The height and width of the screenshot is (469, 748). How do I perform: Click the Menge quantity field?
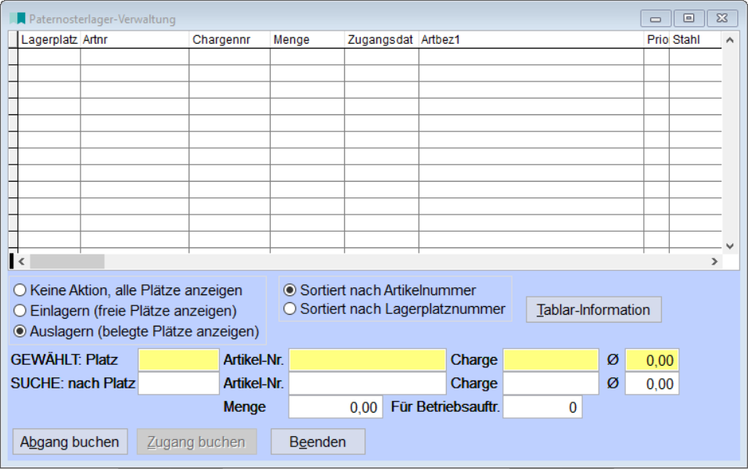(336, 407)
